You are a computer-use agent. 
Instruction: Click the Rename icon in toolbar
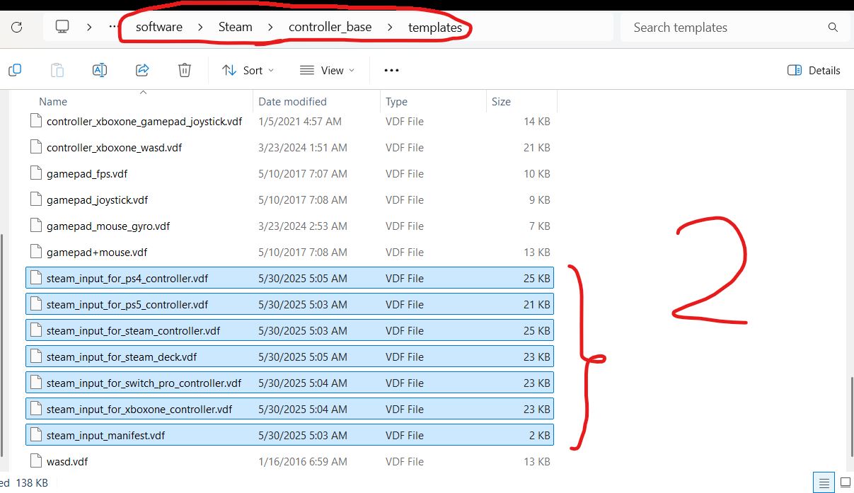coord(100,70)
